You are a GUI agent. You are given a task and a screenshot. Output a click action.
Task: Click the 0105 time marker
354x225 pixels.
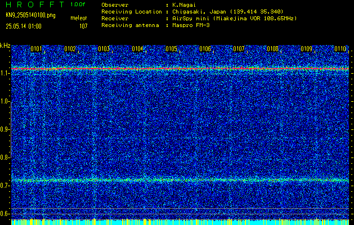(x=171, y=49)
